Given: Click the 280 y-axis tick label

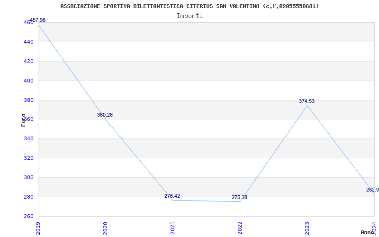Looking at the screenshot, I should 28,197.
